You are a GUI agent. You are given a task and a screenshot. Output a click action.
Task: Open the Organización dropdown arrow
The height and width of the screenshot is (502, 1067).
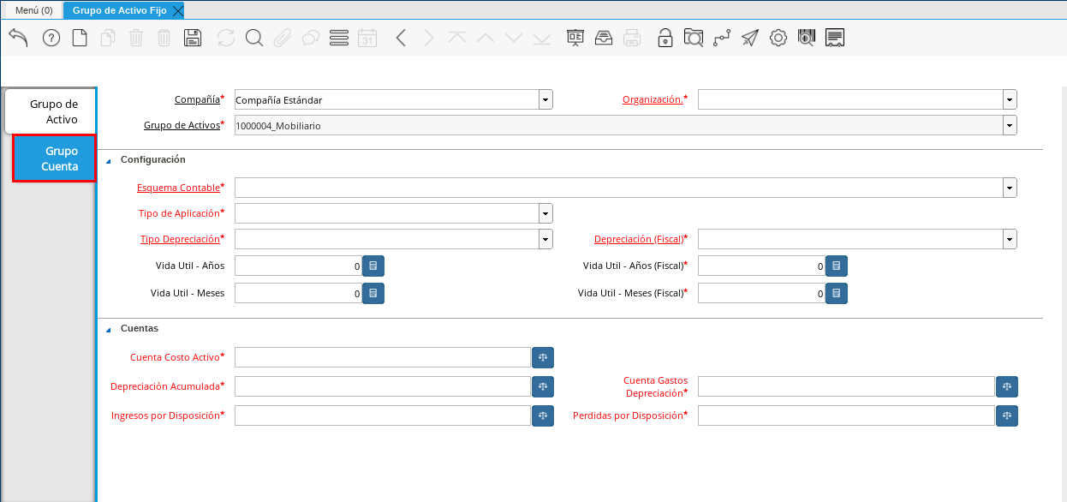point(1010,100)
